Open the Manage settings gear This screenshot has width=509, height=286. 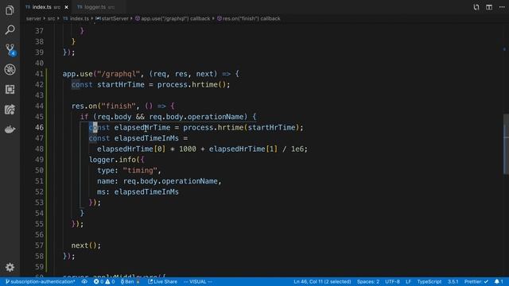click(10, 267)
